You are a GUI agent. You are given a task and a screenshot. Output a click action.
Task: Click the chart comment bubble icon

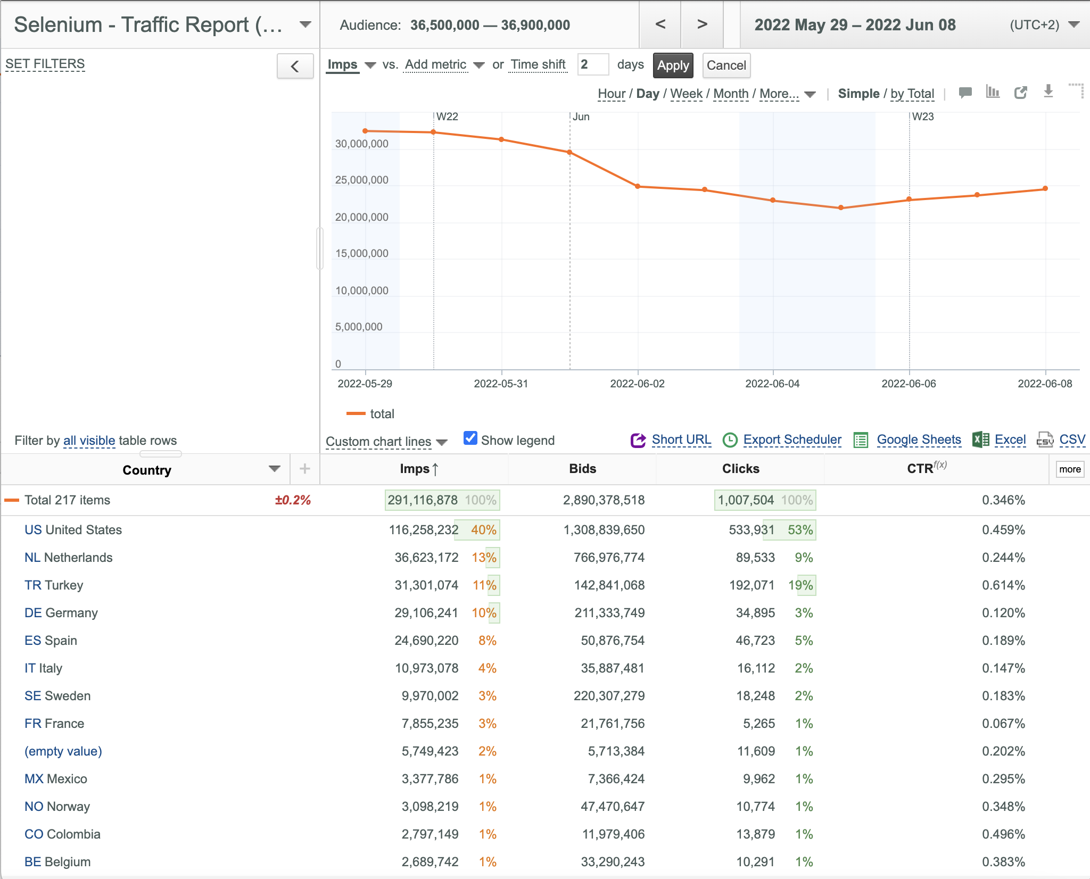coord(965,93)
